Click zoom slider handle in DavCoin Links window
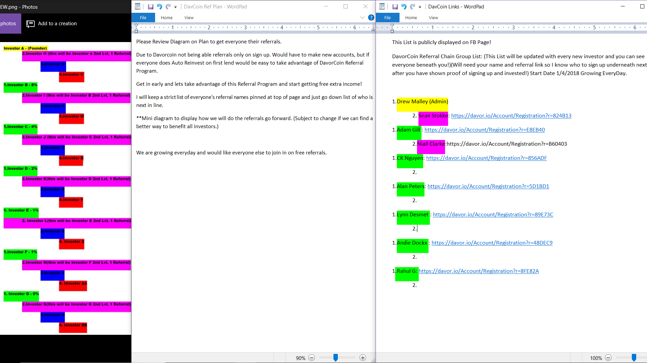 point(634,358)
